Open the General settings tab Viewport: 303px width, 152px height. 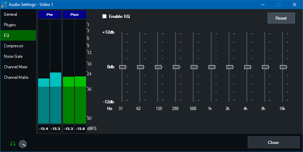click(x=10, y=14)
